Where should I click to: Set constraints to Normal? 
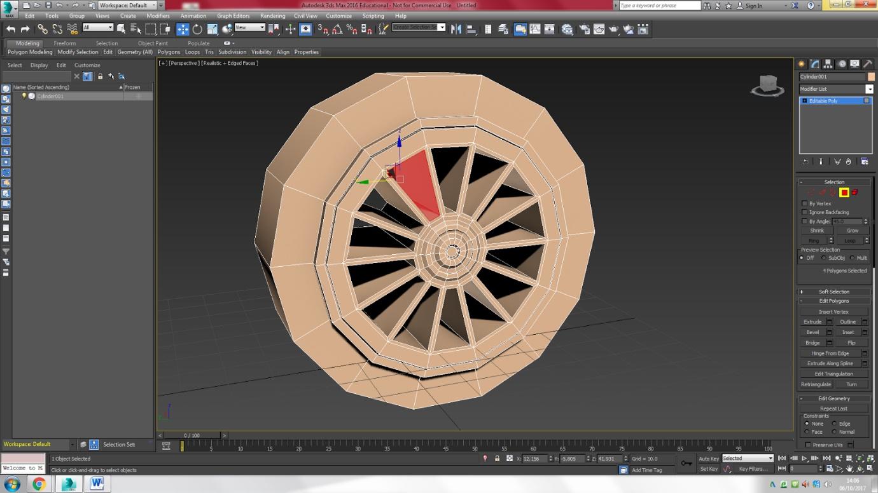[x=834, y=432]
